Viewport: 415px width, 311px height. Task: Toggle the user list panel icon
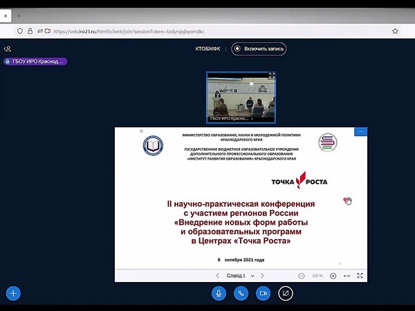click(x=8, y=49)
